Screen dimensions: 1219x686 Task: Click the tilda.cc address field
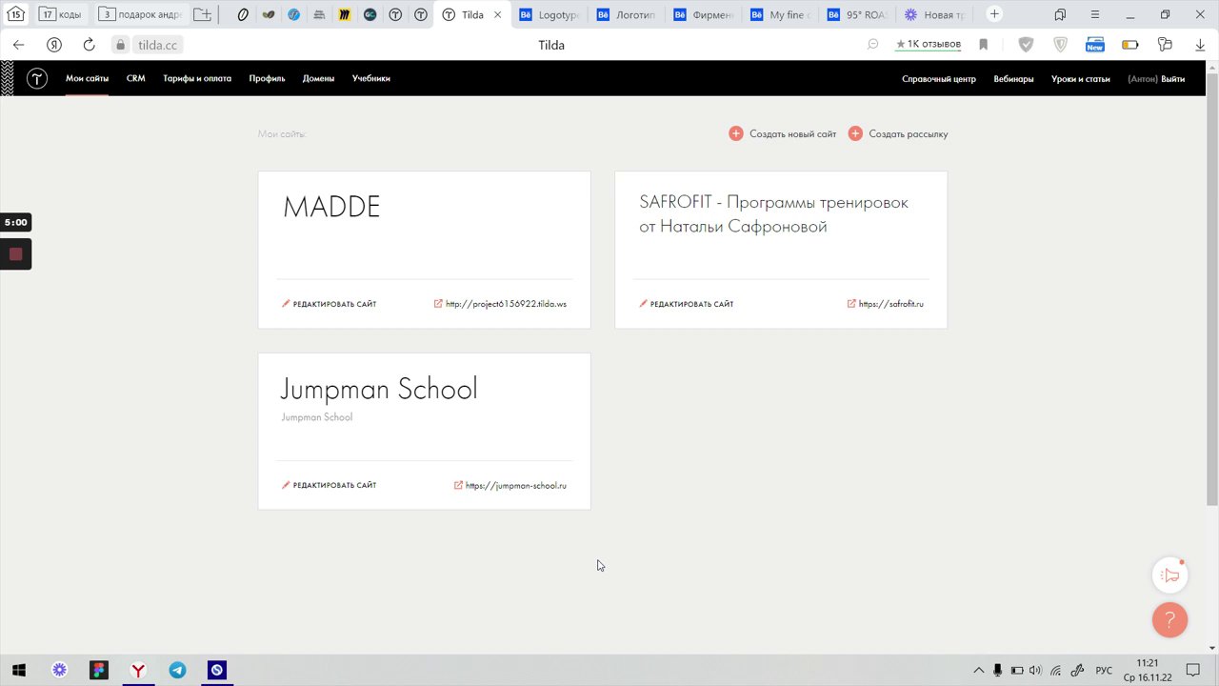point(158,45)
